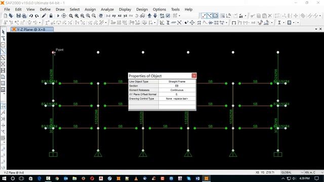Choose Draw Special Joint tool

(3, 45)
